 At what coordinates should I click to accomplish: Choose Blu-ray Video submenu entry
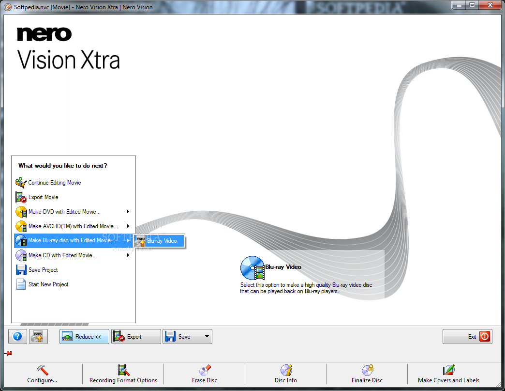(159, 241)
